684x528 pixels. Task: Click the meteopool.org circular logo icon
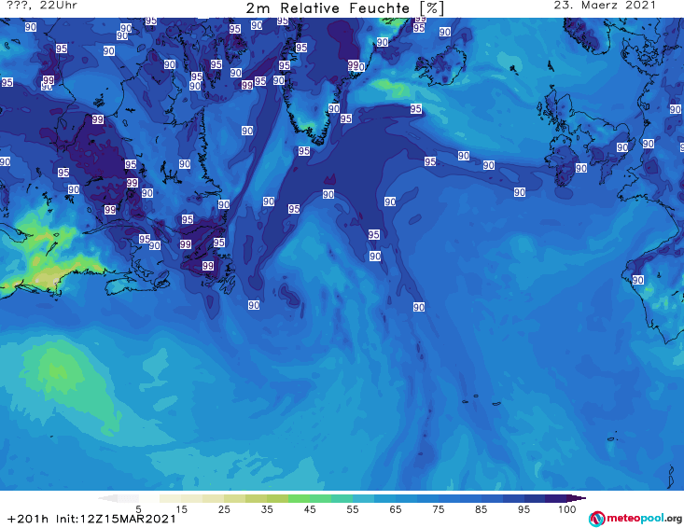click(x=596, y=519)
